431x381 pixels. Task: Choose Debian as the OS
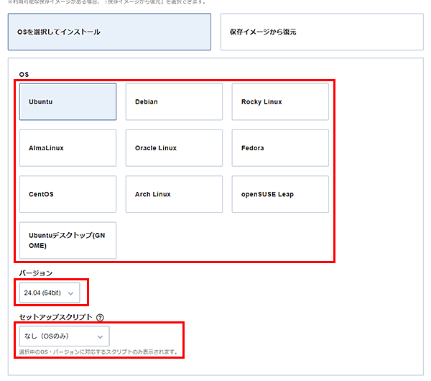pyautogui.click(x=174, y=102)
